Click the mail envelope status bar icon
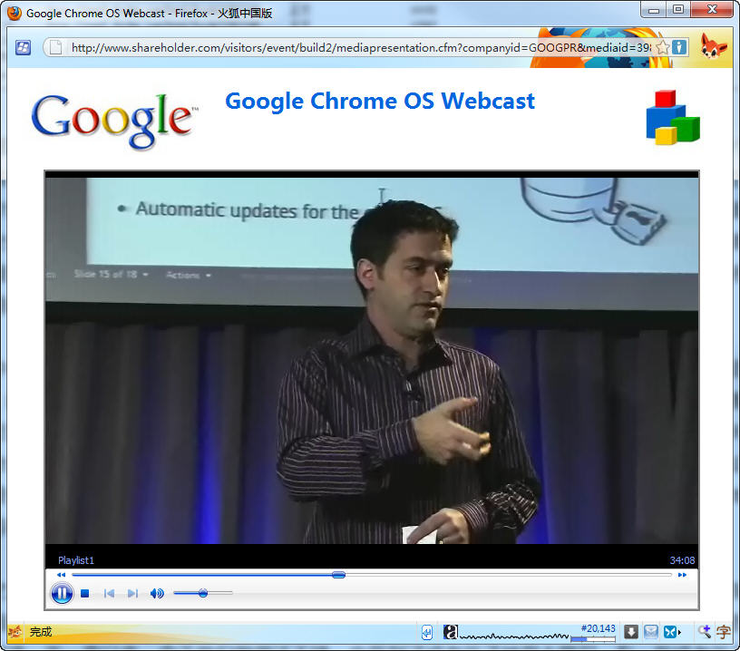 pyautogui.click(x=651, y=632)
